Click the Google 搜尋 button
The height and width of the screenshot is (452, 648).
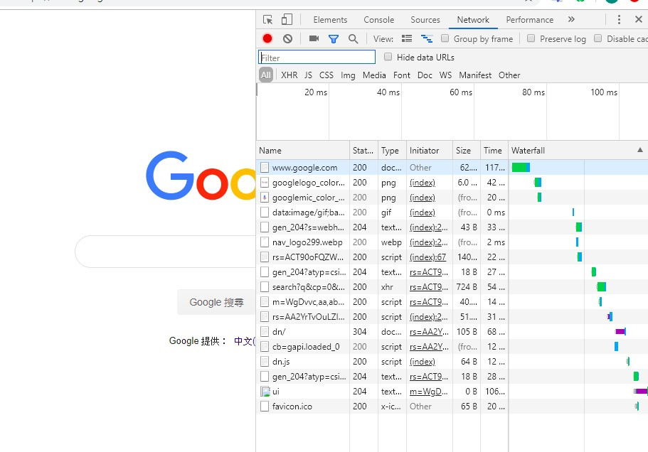coord(216,302)
